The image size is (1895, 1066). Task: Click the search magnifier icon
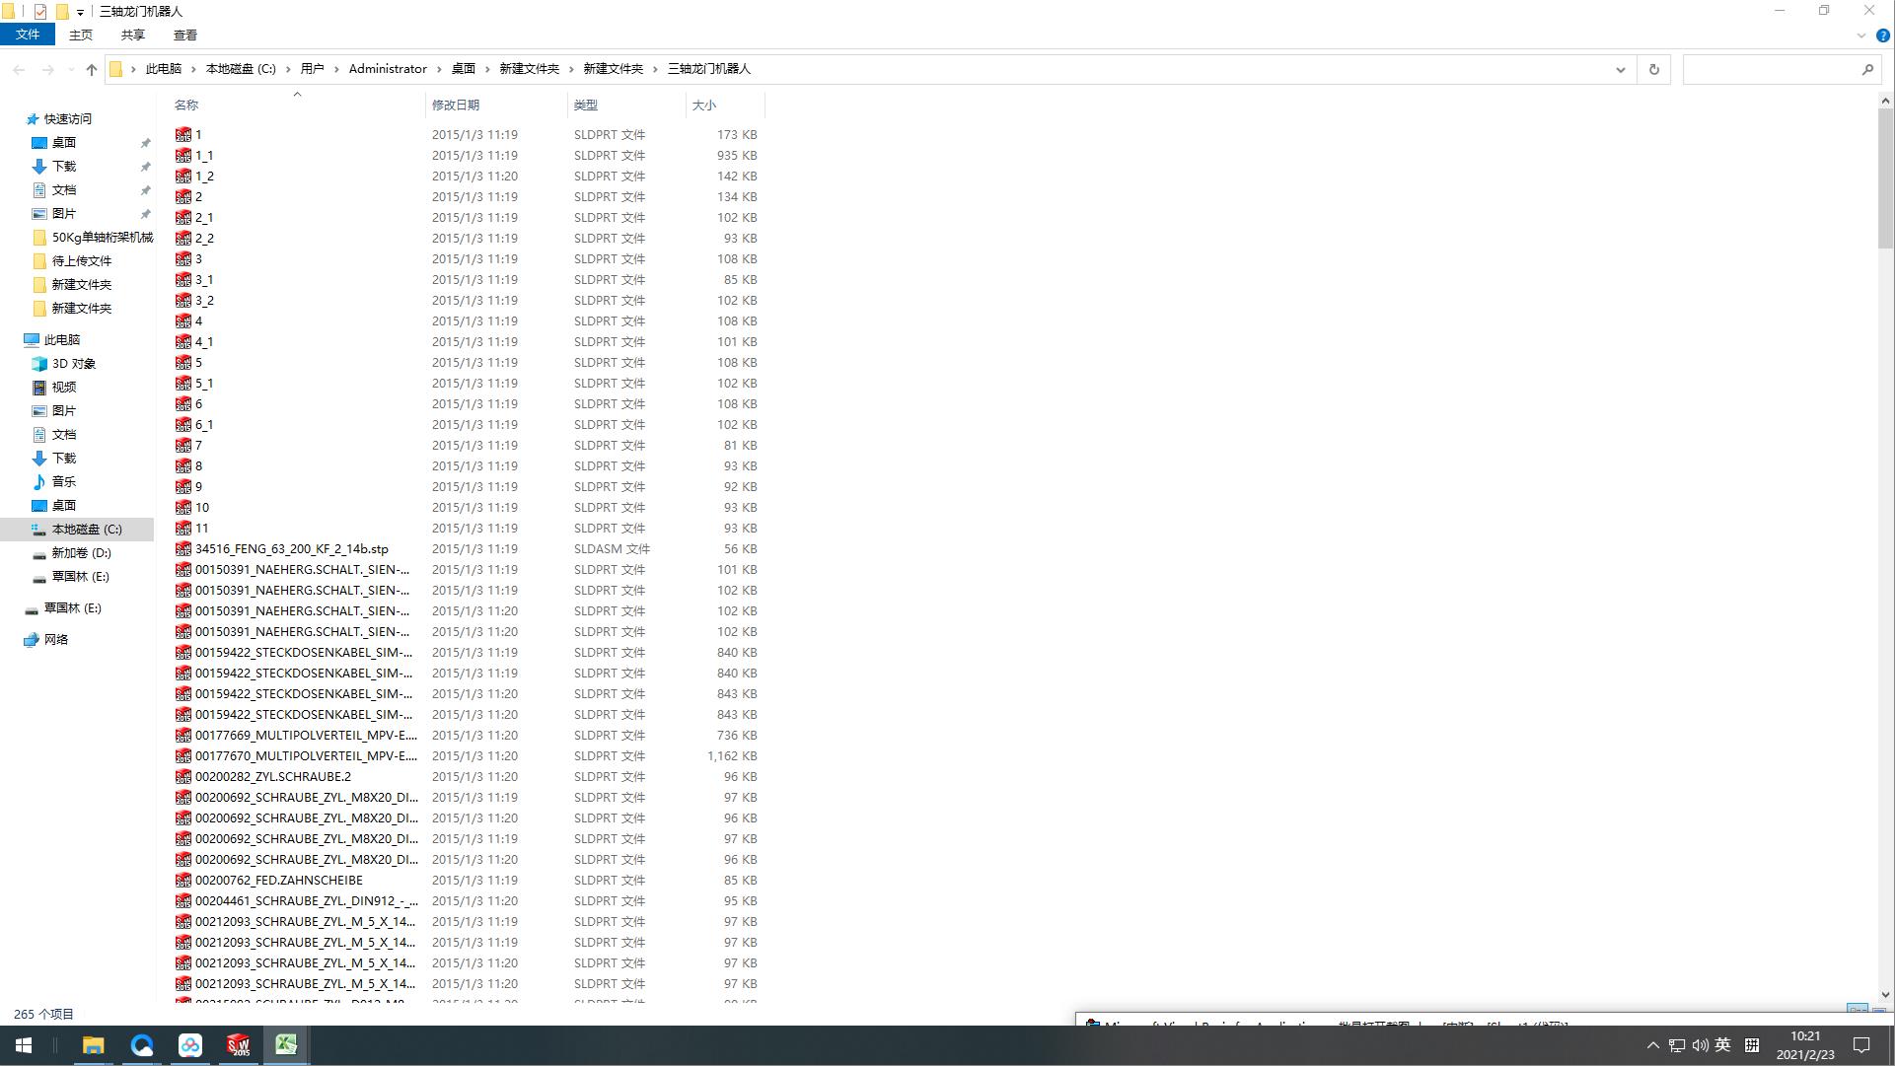tap(1867, 69)
